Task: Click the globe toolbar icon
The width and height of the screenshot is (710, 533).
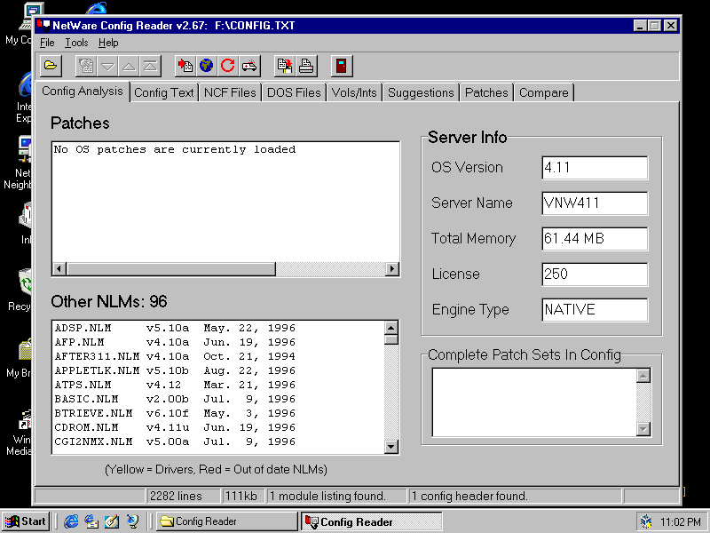Action: pos(207,66)
